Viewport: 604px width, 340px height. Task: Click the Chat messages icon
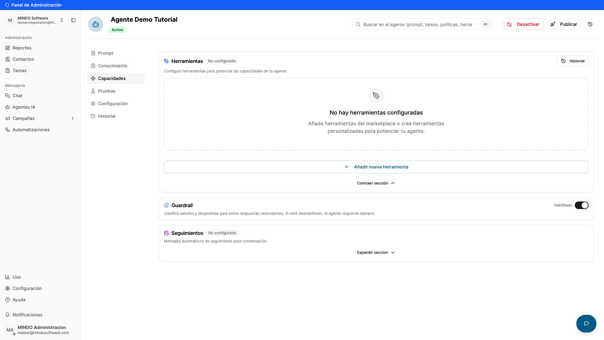point(8,96)
